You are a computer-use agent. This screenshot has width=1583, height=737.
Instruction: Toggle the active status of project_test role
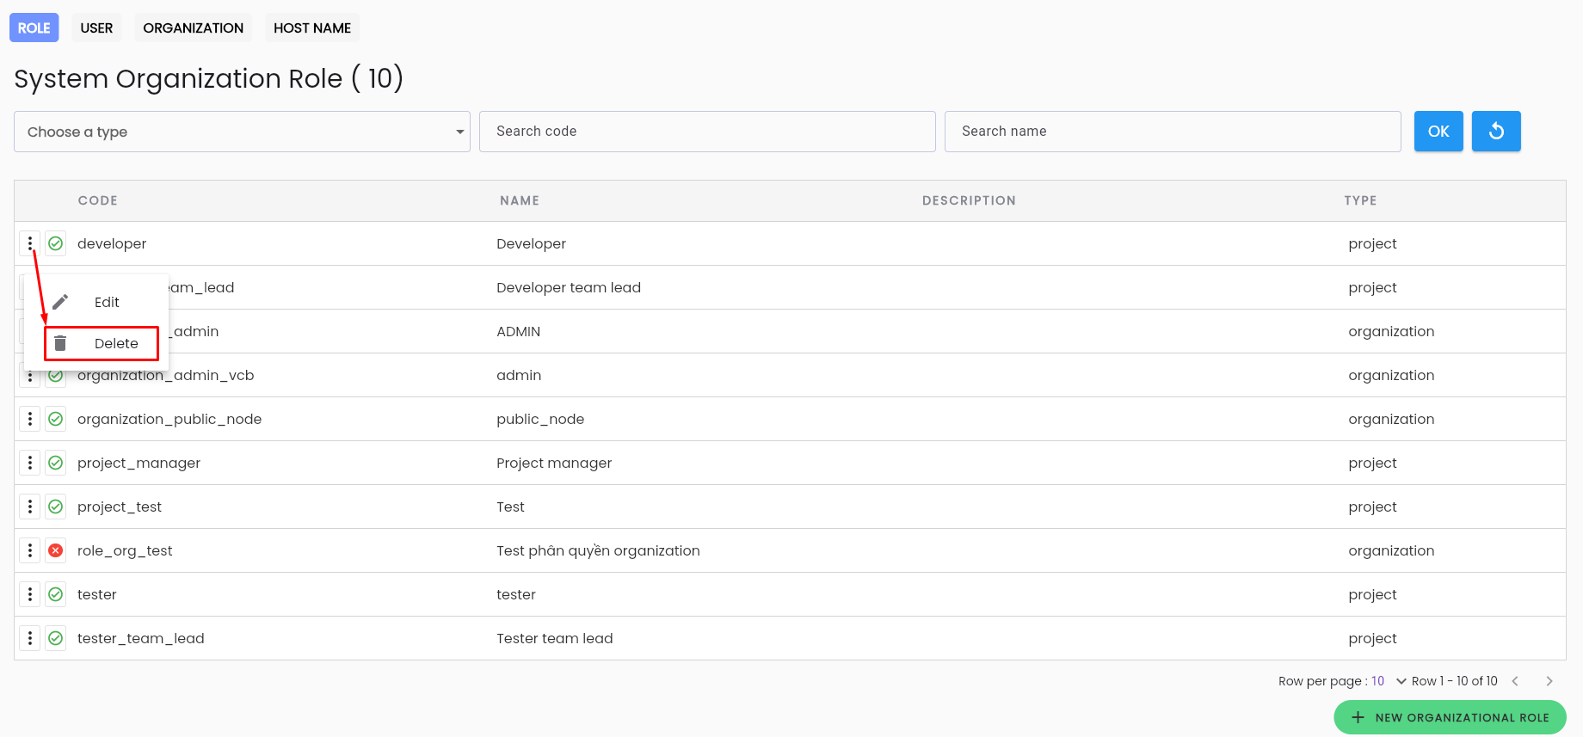click(x=56, y=507)
